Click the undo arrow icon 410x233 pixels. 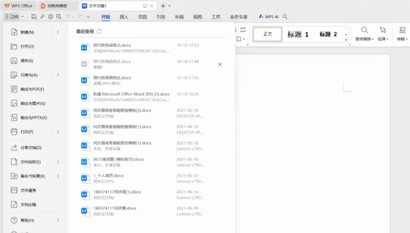pos(67,17)
